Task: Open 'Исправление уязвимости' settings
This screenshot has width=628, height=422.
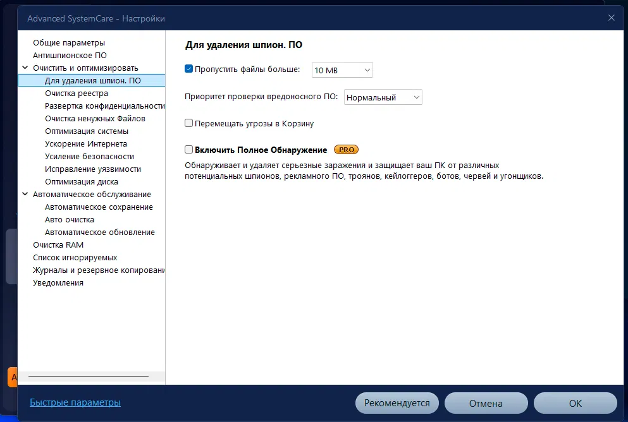Action: click(x=93, y=169)
